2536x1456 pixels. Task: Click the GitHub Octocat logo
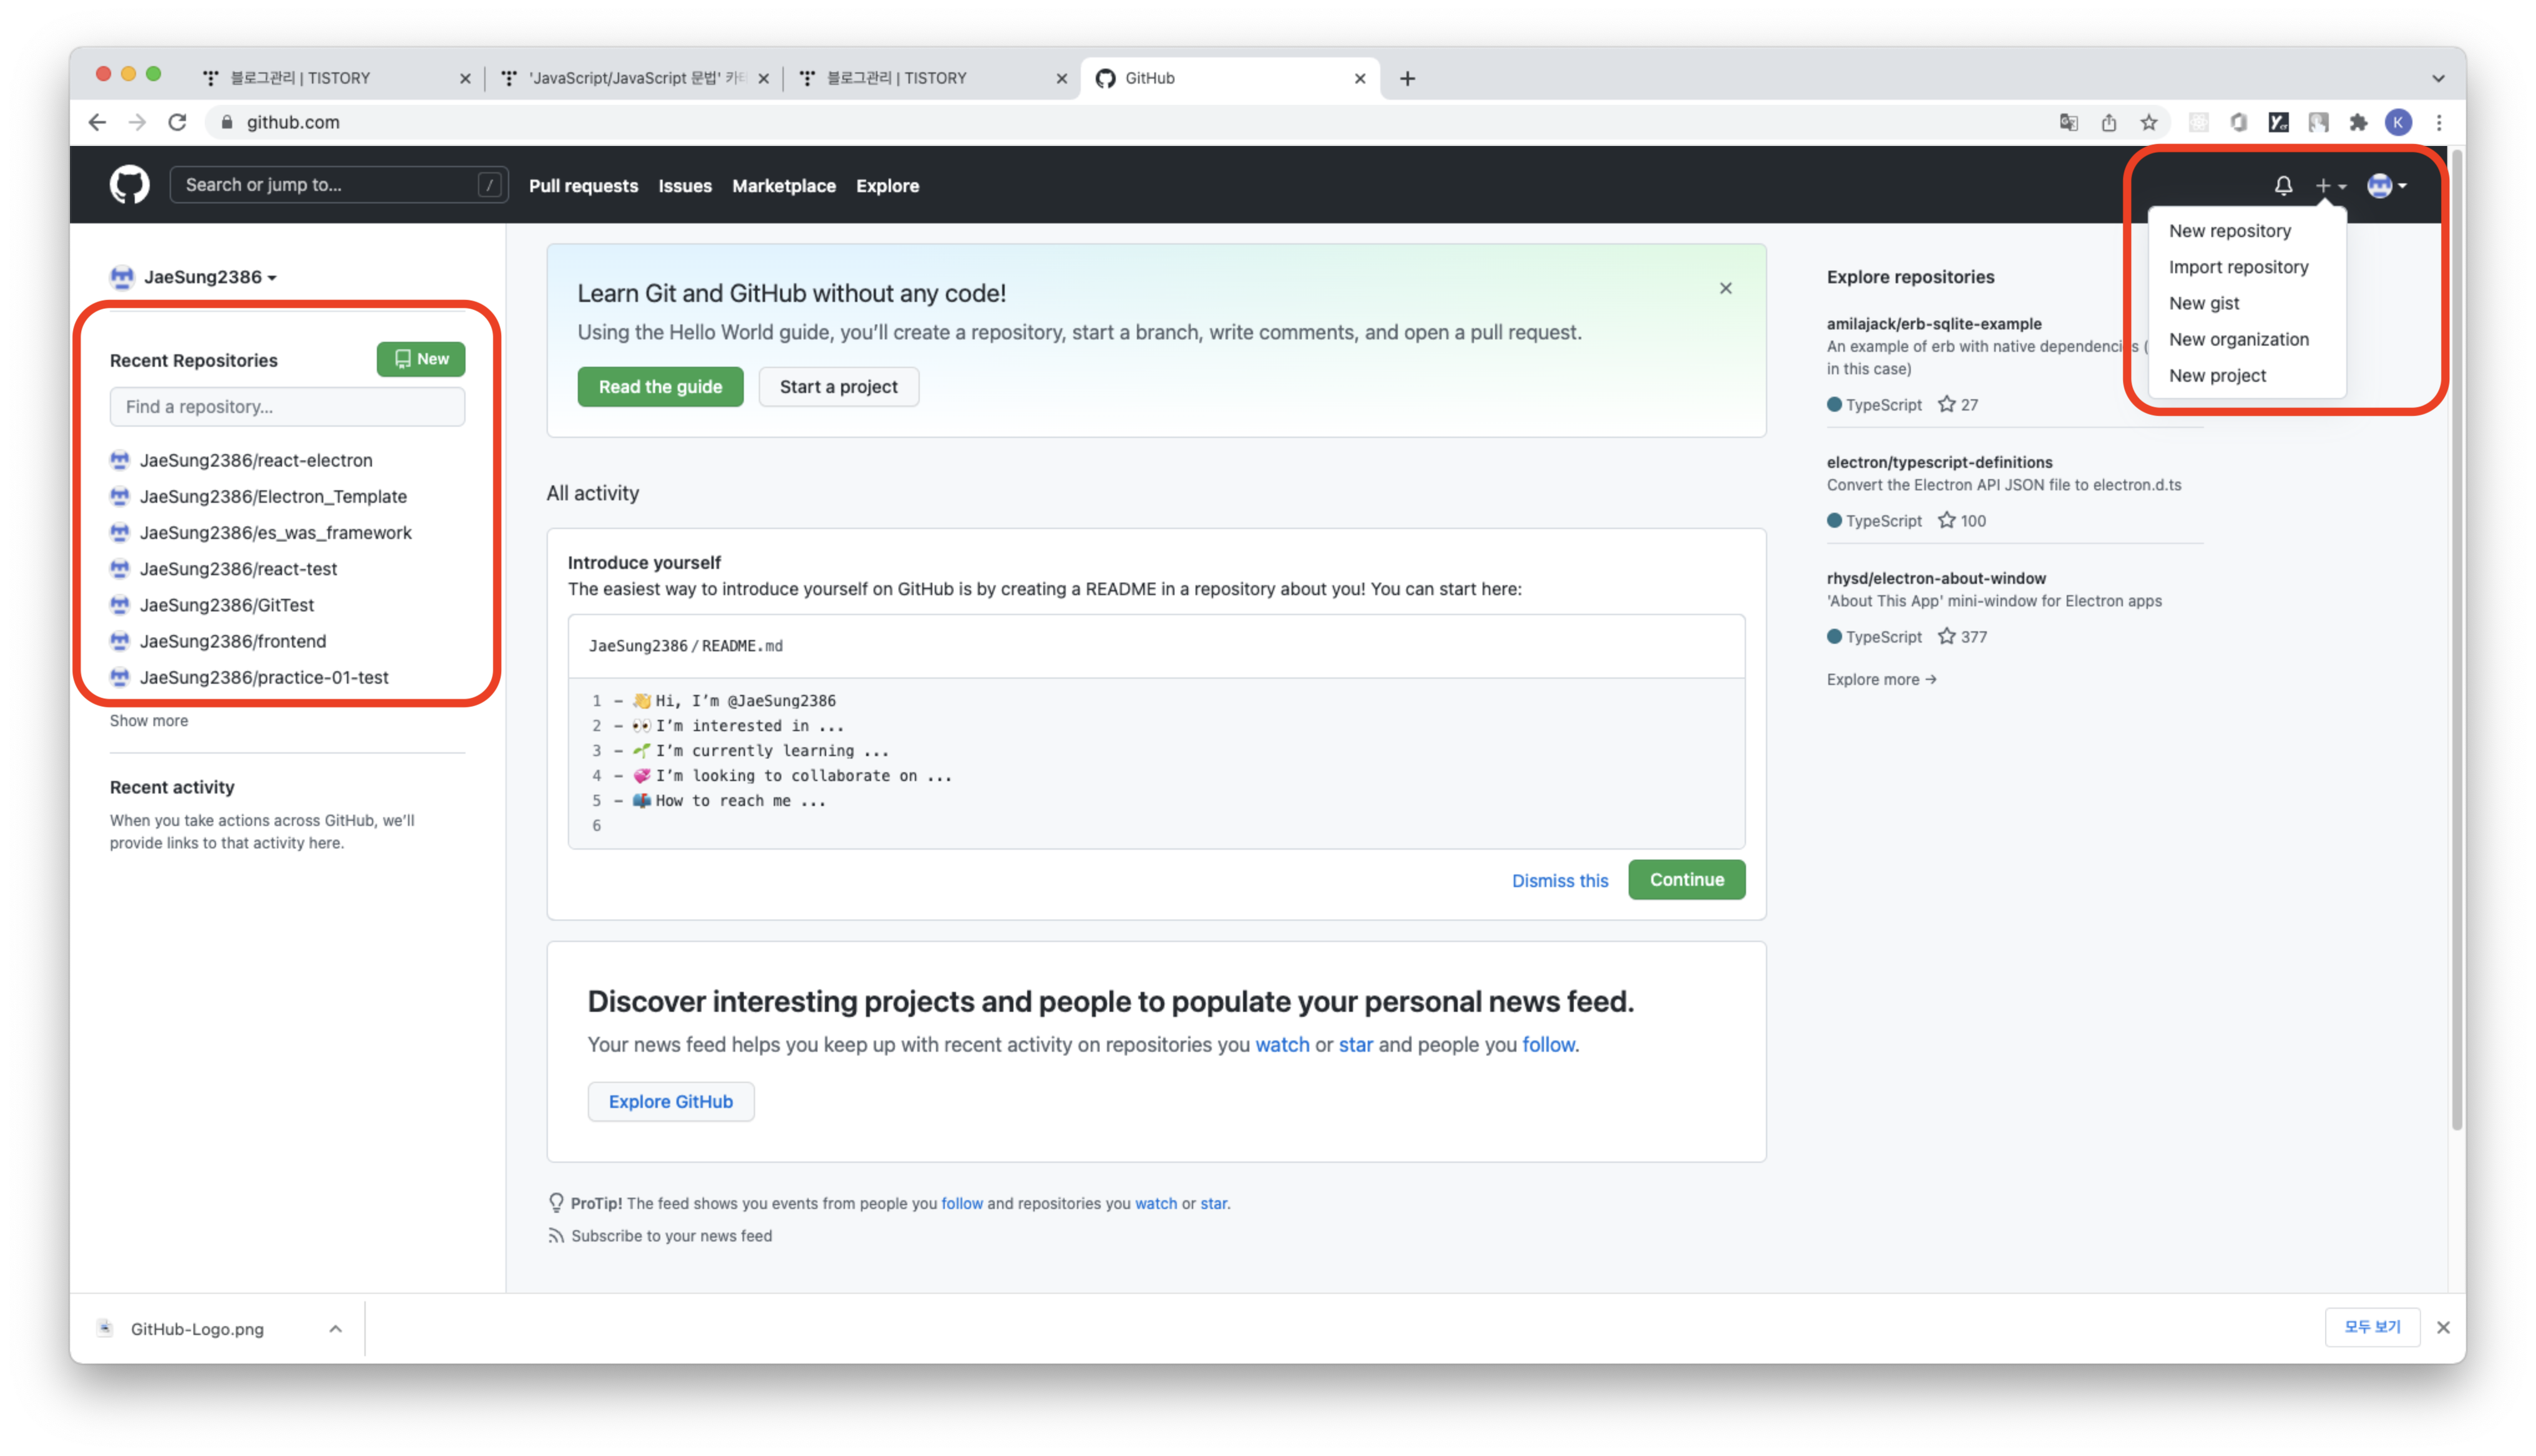[129, 185]
